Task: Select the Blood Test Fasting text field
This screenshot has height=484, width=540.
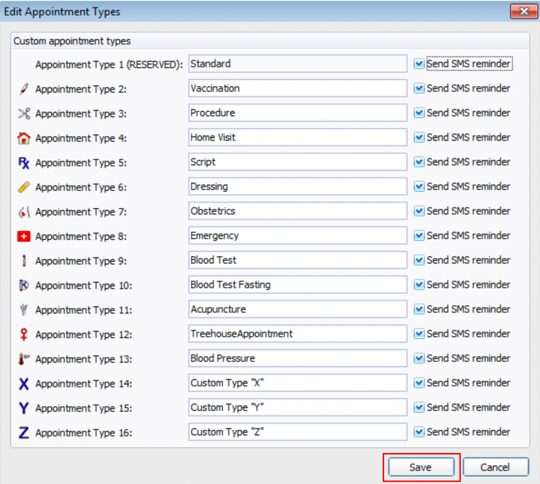Action: [x=297, y=285]
